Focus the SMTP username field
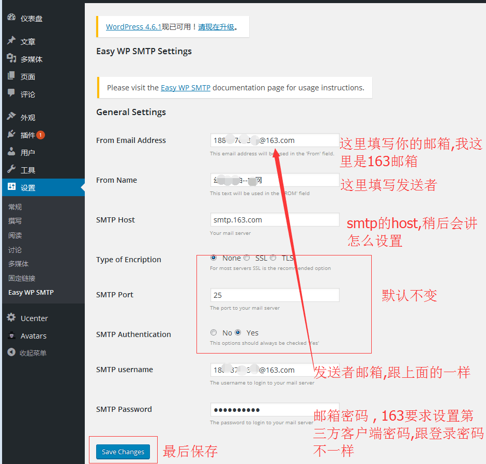 (x=275, y=370)
